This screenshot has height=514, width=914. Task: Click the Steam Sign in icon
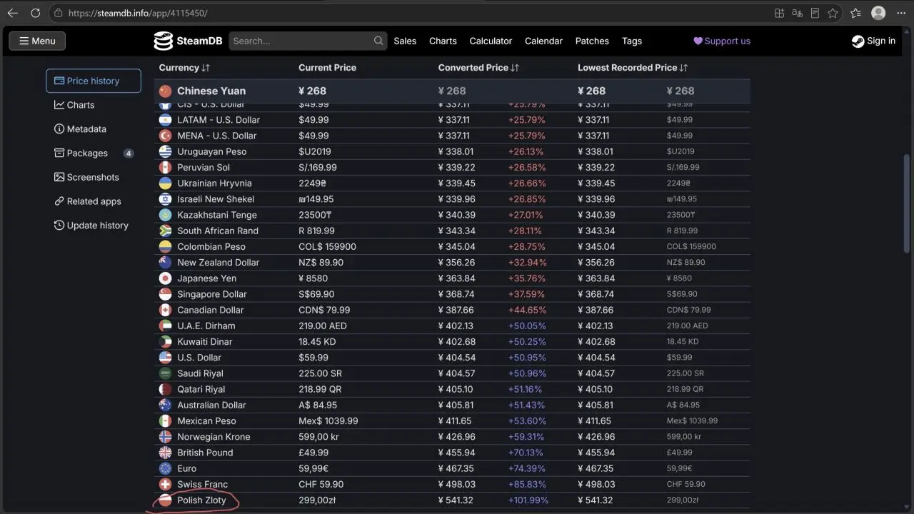[x=858, y=41]
